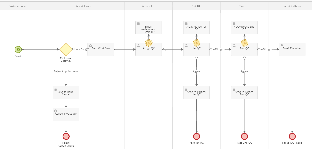Image resolution: width=312 pixels, height=149 pixels.
Task: Select the Assign QC stage header
Action: [x=149, y=6]
